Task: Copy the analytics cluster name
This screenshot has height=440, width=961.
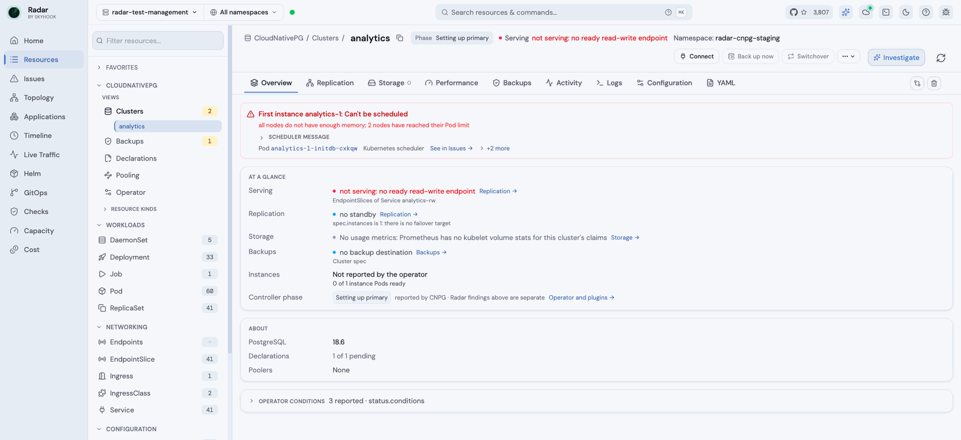Action: click(400, 38)
